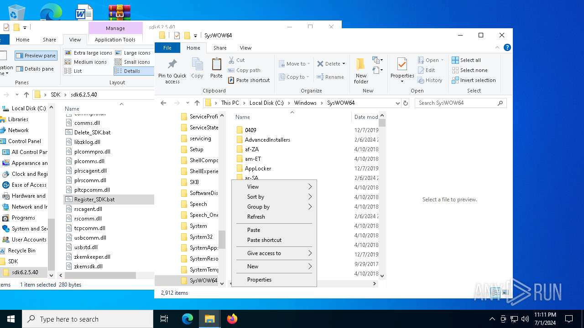Select the AdvancedInstallers folder

[x=267, y=140]
